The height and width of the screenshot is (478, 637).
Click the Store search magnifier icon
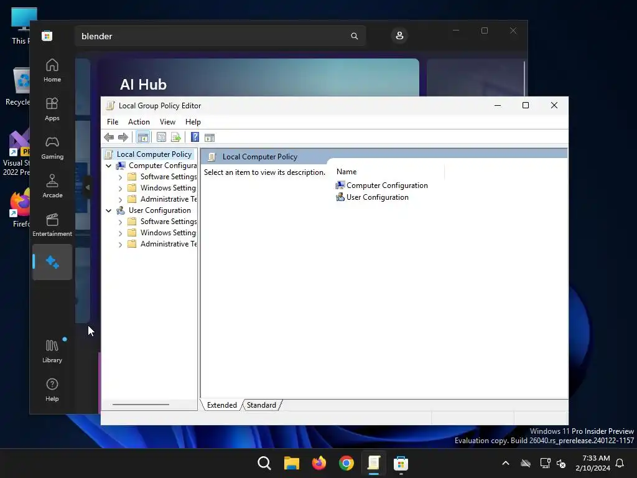[354, 36]
